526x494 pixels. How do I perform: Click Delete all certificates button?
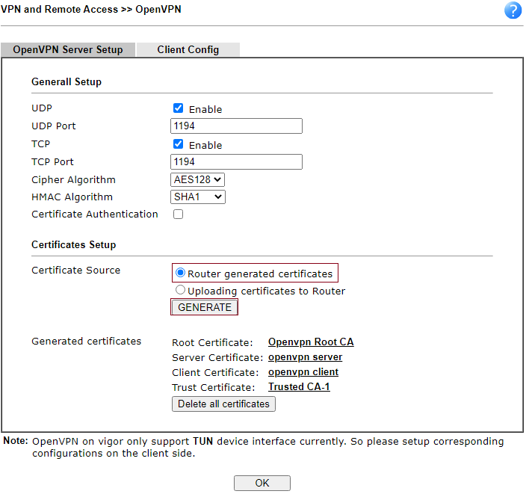tap(223, 404)
